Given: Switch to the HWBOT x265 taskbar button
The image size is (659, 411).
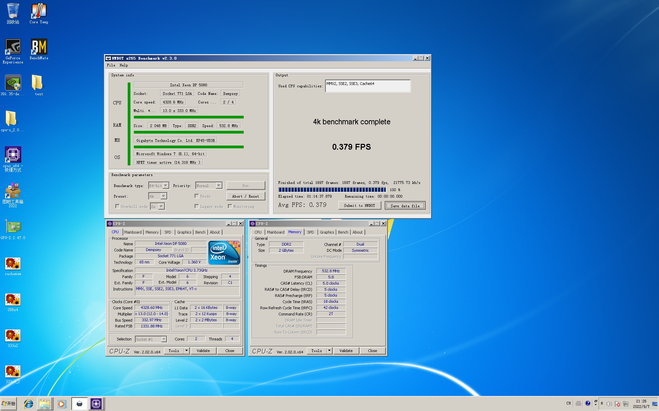Looking at the screenshot, I should tap(79, 404).
